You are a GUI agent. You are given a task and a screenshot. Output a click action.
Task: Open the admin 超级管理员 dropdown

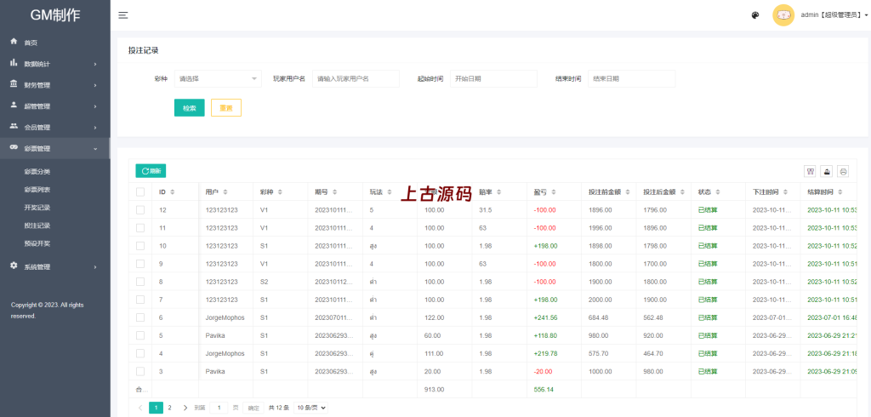point(834,15)
